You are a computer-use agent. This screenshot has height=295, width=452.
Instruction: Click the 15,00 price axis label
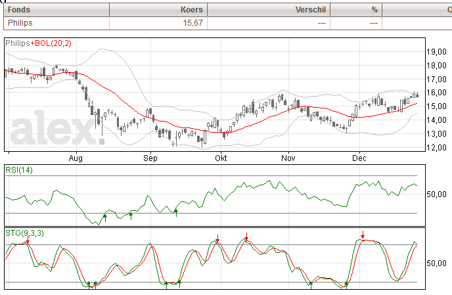[x=436, y=106]
